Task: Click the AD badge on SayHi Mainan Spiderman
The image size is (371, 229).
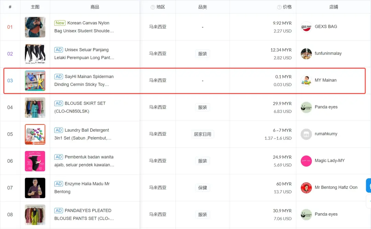Action: (59, 77)
